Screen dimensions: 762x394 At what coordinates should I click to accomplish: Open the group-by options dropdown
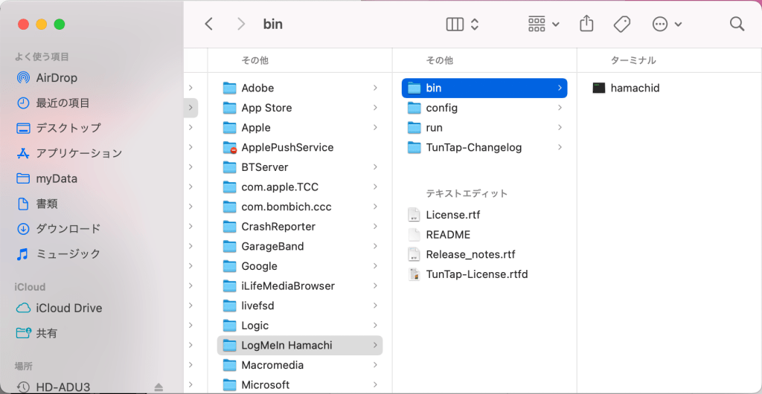coord(543,24)
